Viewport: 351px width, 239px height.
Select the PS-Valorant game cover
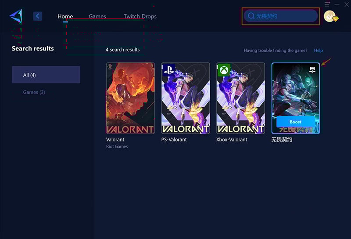[186, 98]
